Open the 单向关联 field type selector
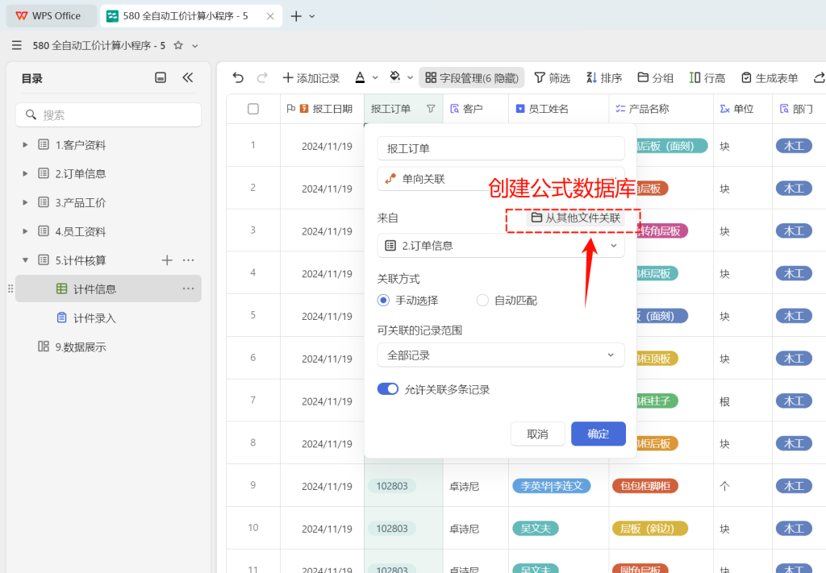Image resolution: width=826 pixels, height=573 pixels. coord(501,179)
